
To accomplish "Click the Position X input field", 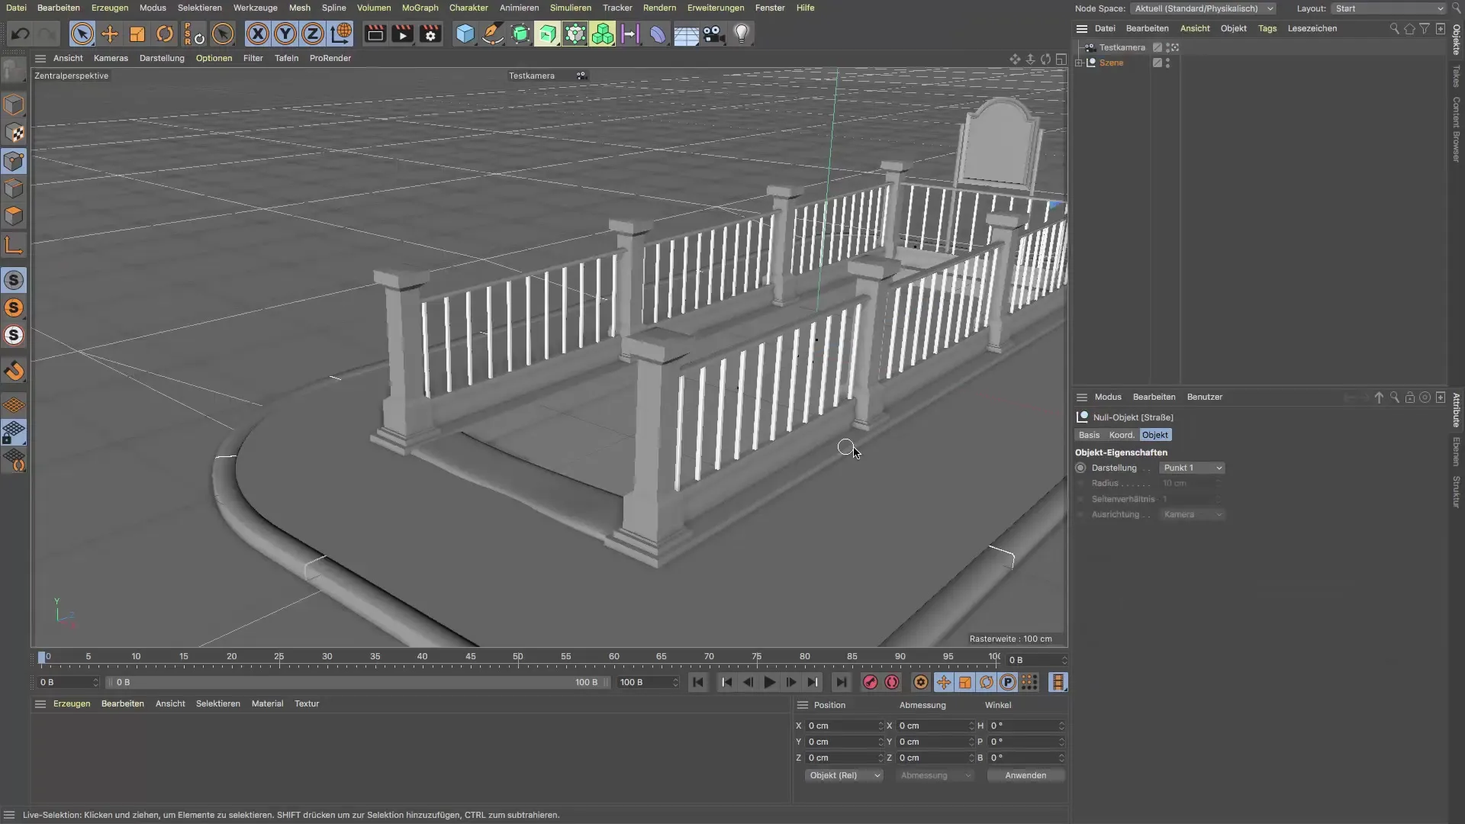I will [843, 726].
